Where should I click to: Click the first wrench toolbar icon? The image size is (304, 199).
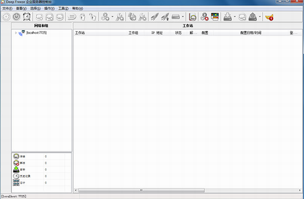120,17
